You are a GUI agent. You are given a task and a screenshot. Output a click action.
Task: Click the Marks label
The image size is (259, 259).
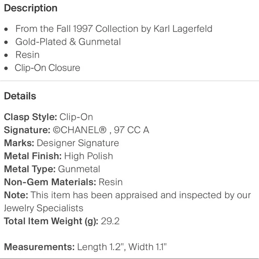tap(19, 143)
